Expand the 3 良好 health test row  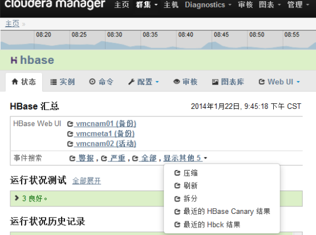pyautogui.click(x=156, y=198)
